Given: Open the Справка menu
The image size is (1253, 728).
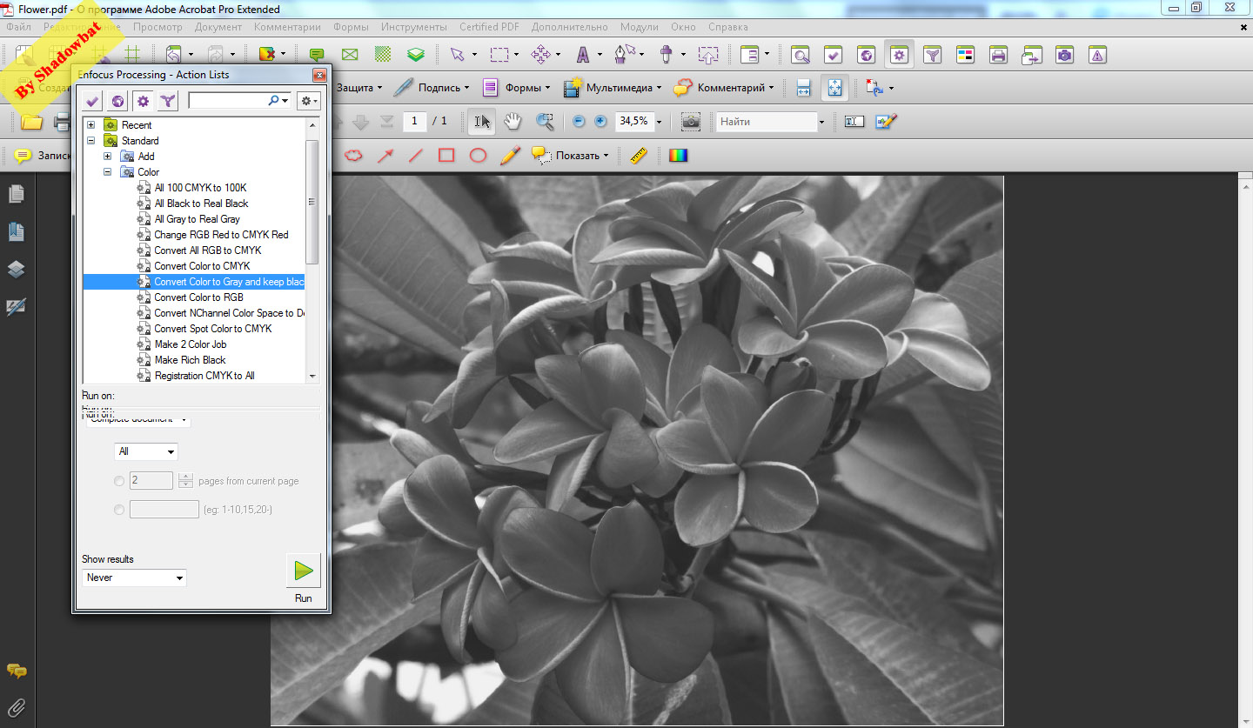Looking at the screenshot, I should click(728, 27).
